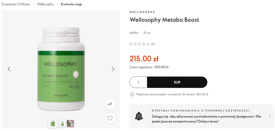
Task: Add product to favorites with heart icon
Action: tap(110, 118)
